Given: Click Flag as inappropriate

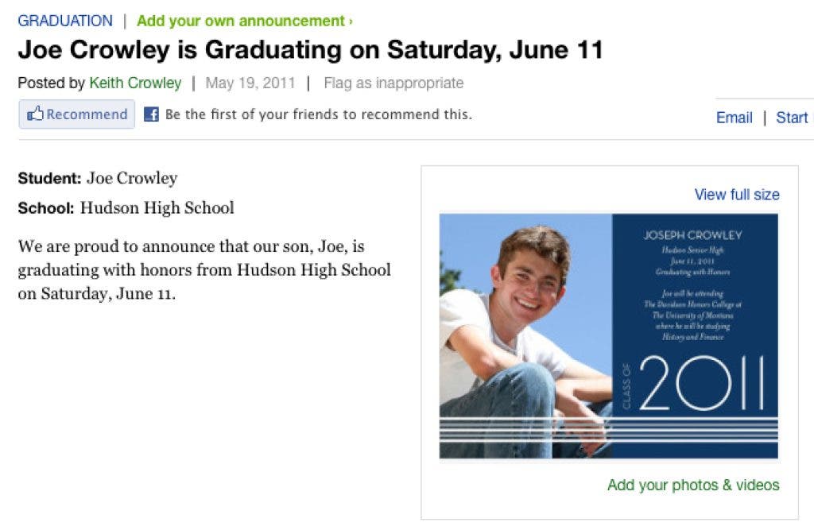Looking at the screenshot, I should (x=393, y=83).
